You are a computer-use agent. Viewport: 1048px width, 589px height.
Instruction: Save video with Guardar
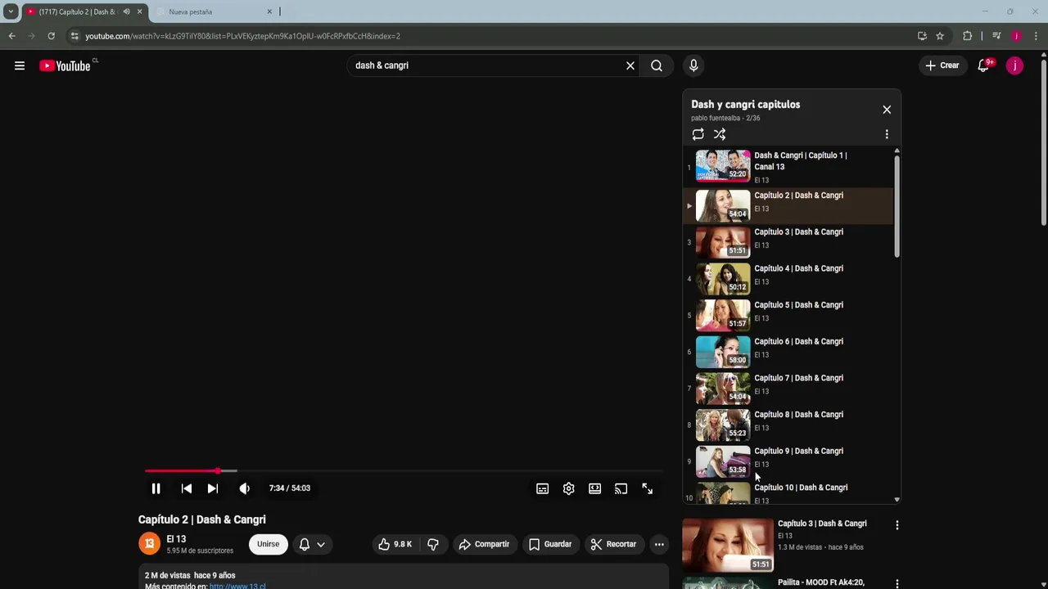(x=550, y=544)
